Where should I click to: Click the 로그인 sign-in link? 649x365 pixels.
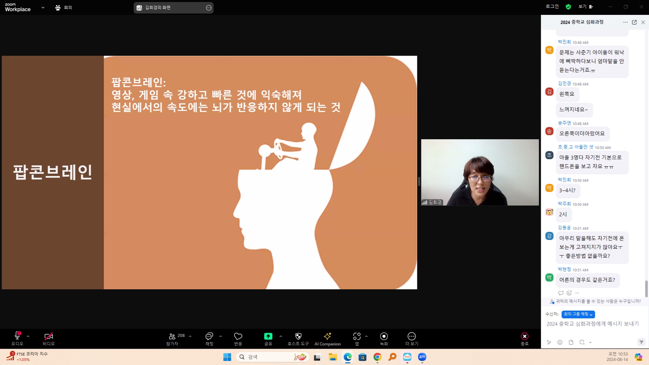[552, 6]
